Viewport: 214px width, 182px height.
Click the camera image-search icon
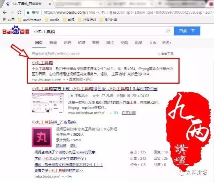tap(169, 31)
